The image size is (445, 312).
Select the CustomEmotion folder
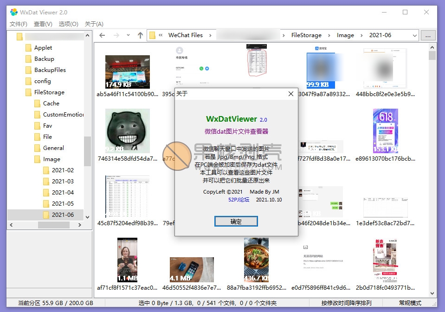click(x=63, y=114)
